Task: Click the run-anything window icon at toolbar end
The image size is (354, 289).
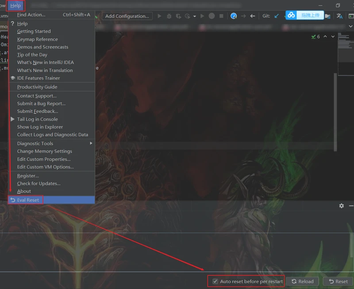Action: pos(351,16)
